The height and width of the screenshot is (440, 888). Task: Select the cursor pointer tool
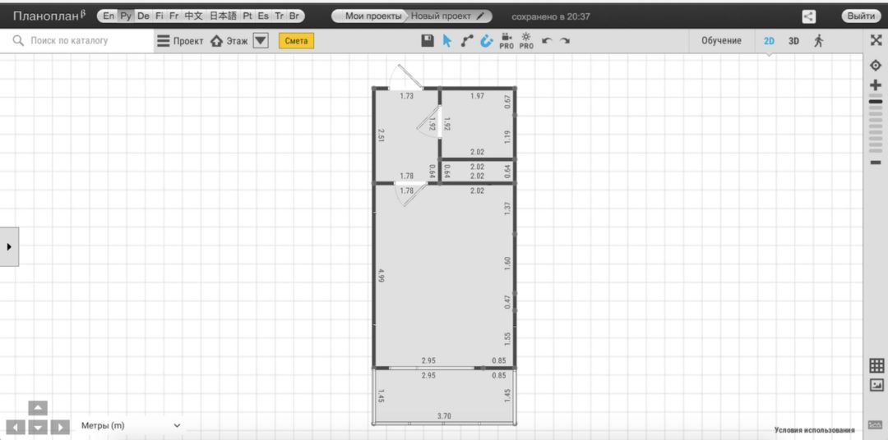coord(447,40)
